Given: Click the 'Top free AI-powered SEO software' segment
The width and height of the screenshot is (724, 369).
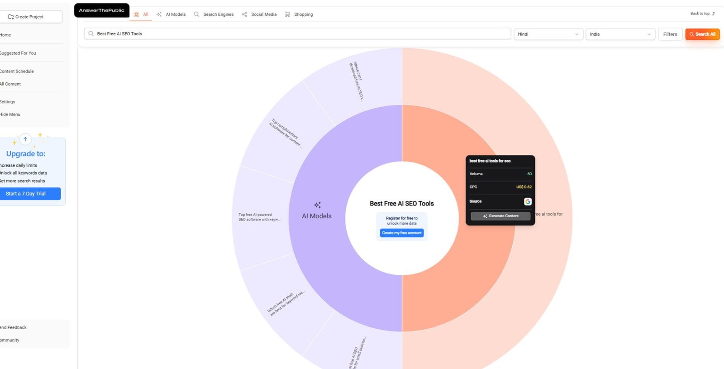Looking at the screenshot, I should point(259,217).
